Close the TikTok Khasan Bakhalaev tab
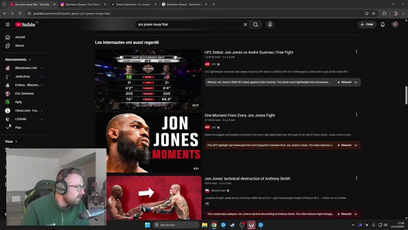Screen dimensions: 408x230 (x=156, y=4)
